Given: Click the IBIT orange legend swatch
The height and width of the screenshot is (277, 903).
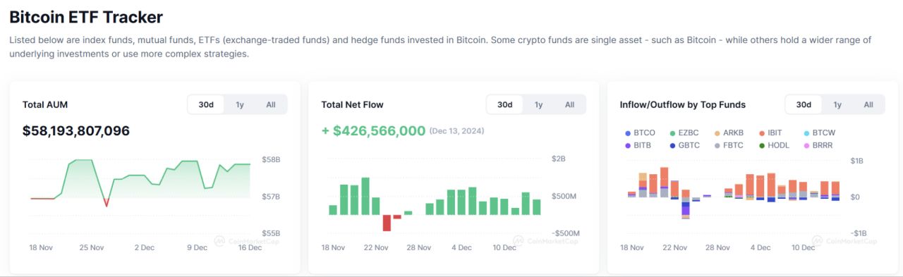Looking at the screenshot, I should tap(762, 133).
